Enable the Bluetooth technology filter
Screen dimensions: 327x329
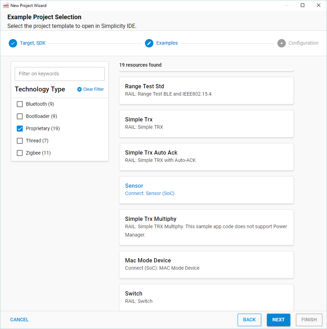(20, 104)
